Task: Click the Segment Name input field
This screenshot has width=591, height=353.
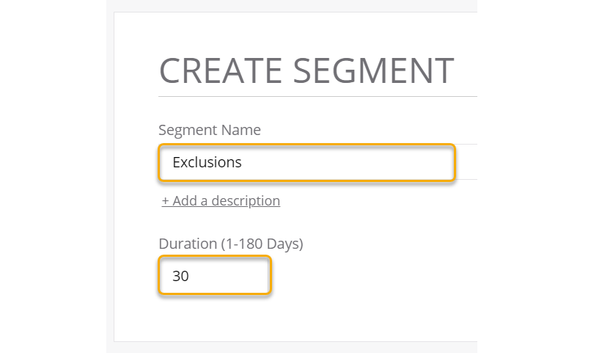Action: pos(306,162)
